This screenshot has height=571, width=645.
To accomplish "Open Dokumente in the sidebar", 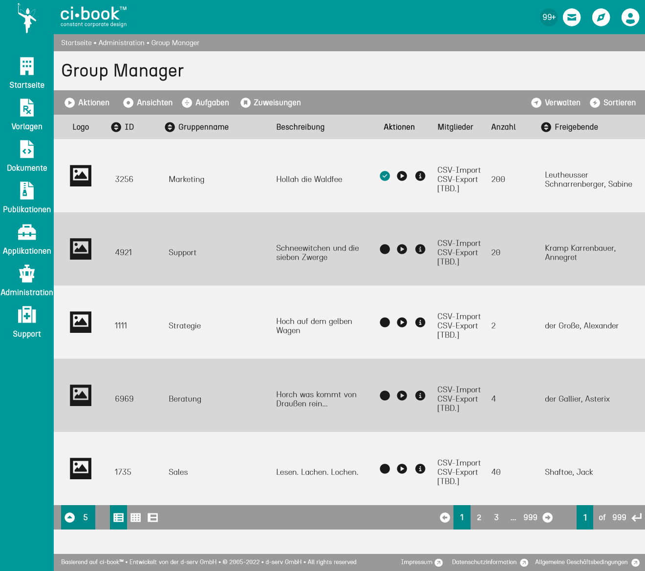I will pos(27,157).
